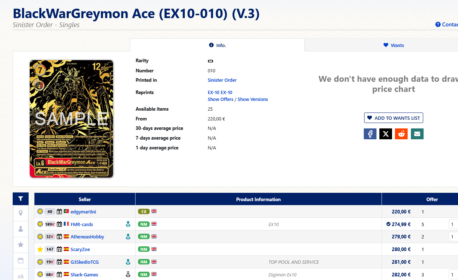This screenshot has width=458, height=280.
Task: Click the Digimon Ex10 comment text
Action: pyautogui.click(x=282, y=275)
